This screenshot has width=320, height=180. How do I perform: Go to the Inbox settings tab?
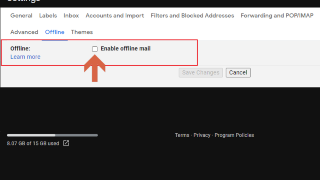click(x=71, y=16)
